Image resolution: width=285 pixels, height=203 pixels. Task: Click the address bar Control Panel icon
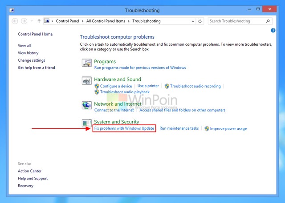click(47, 21)
